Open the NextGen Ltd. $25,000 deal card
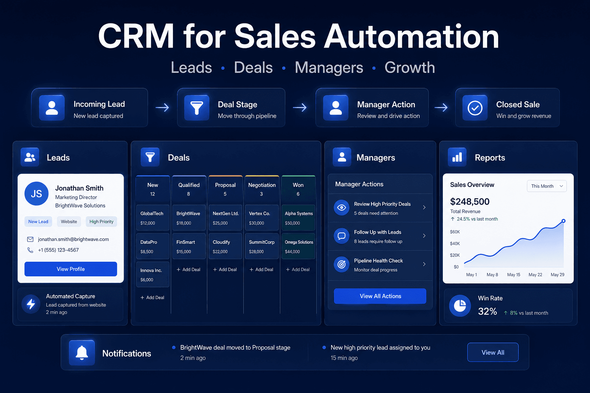Viewport: 590px width, 393px height. pyautogui.click(x=225, y=218)
